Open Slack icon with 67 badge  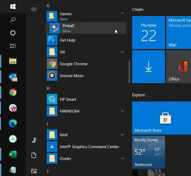click(x=13, y=108)
